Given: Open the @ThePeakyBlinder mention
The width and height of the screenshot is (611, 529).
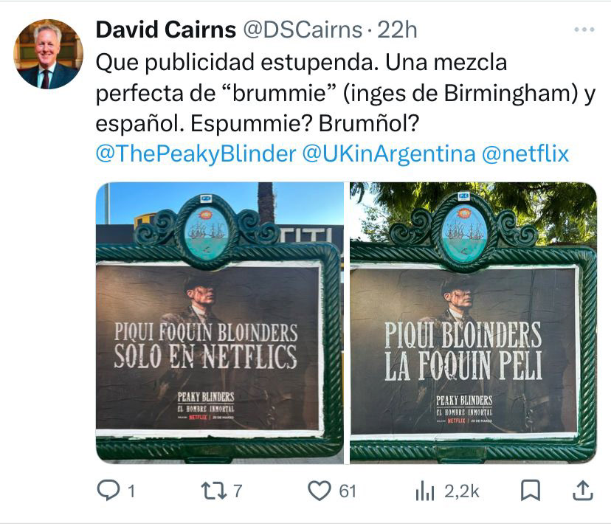Looking at the screenshot, I should (x=196, y=153).
